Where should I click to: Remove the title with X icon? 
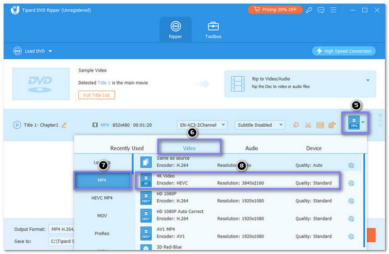tap(380, 115)
